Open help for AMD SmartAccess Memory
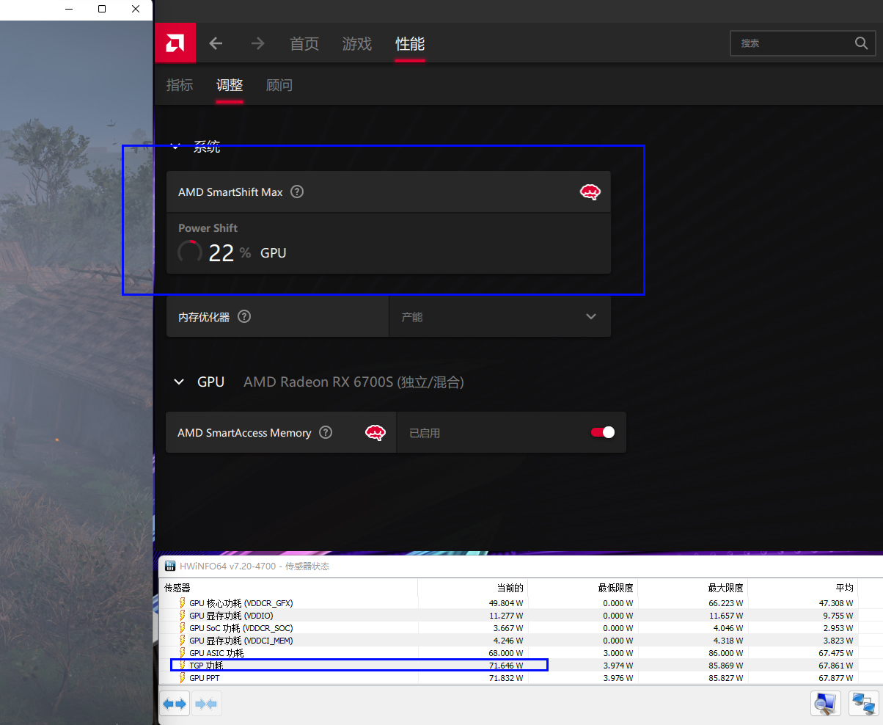 click(326, 433)
